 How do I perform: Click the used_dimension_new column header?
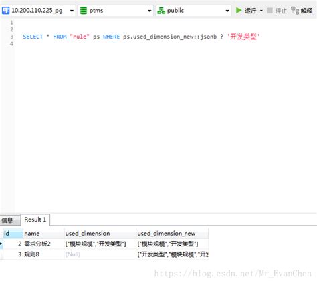click(173, 233)
